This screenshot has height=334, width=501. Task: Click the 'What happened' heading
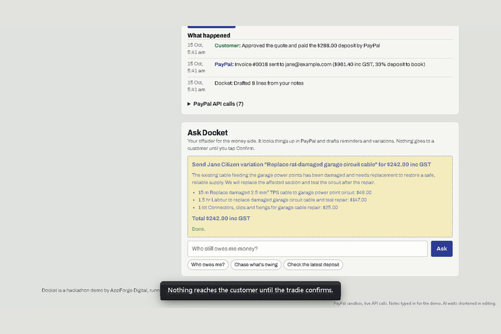click(x=209, y=35)
